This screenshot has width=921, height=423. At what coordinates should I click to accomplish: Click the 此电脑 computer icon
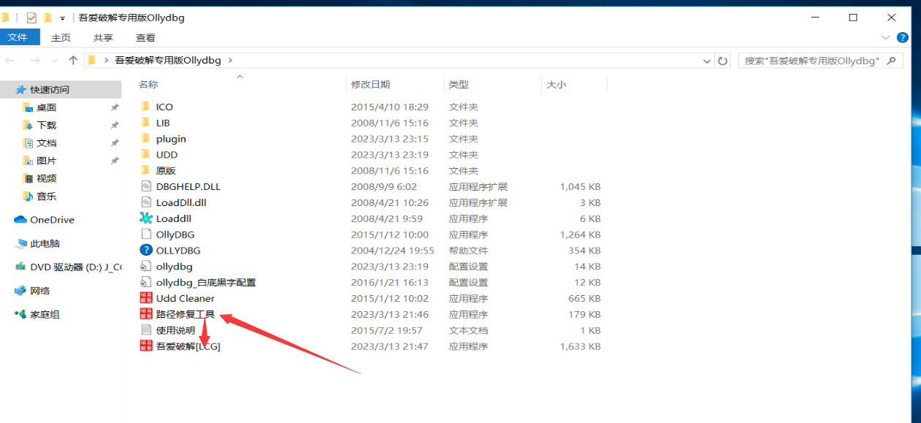pos(20,243)
